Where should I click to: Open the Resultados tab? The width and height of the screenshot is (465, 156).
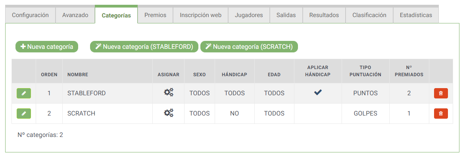click(x=324, y=15)
